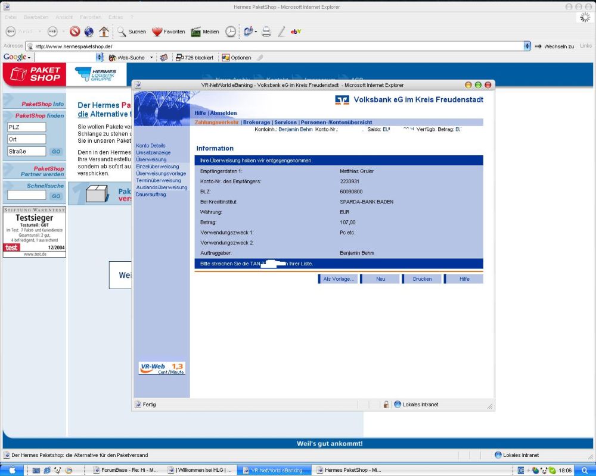Screen dimensions: 596x476
Task: Click Services tab in eBanking
Action: (285, 122)
